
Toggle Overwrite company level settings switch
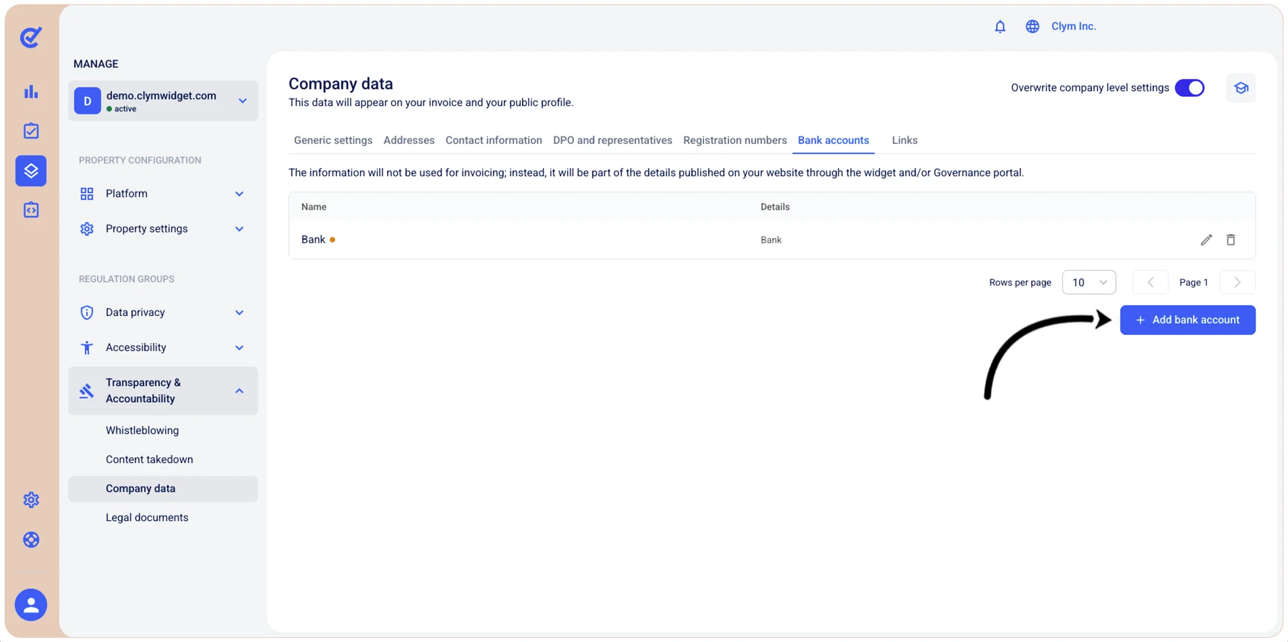point(1189,88)
